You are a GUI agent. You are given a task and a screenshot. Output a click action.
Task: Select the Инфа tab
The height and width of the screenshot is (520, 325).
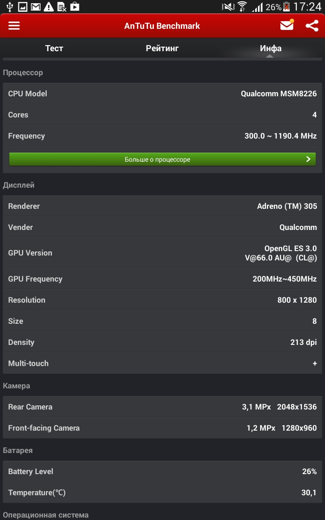tap(271, 48)
